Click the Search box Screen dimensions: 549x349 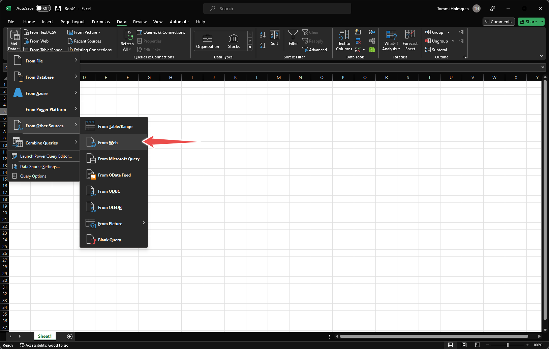pyautogui.click(x=277, y=8)
